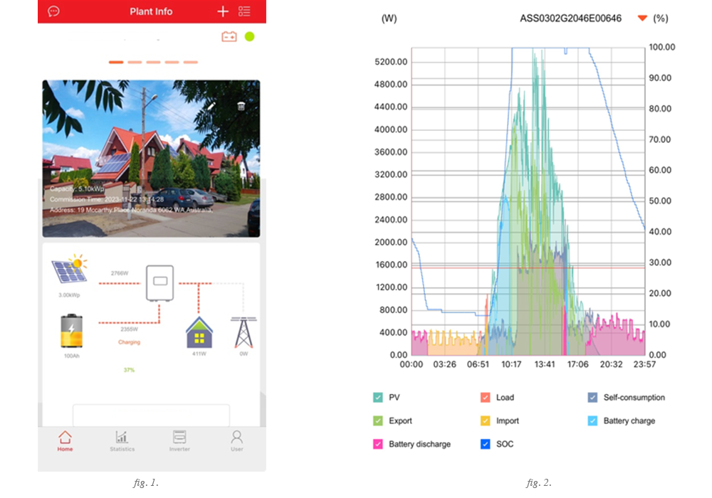Tap the house load icon
The height and width of the screenshot is (498, 712).
point(199,332)
